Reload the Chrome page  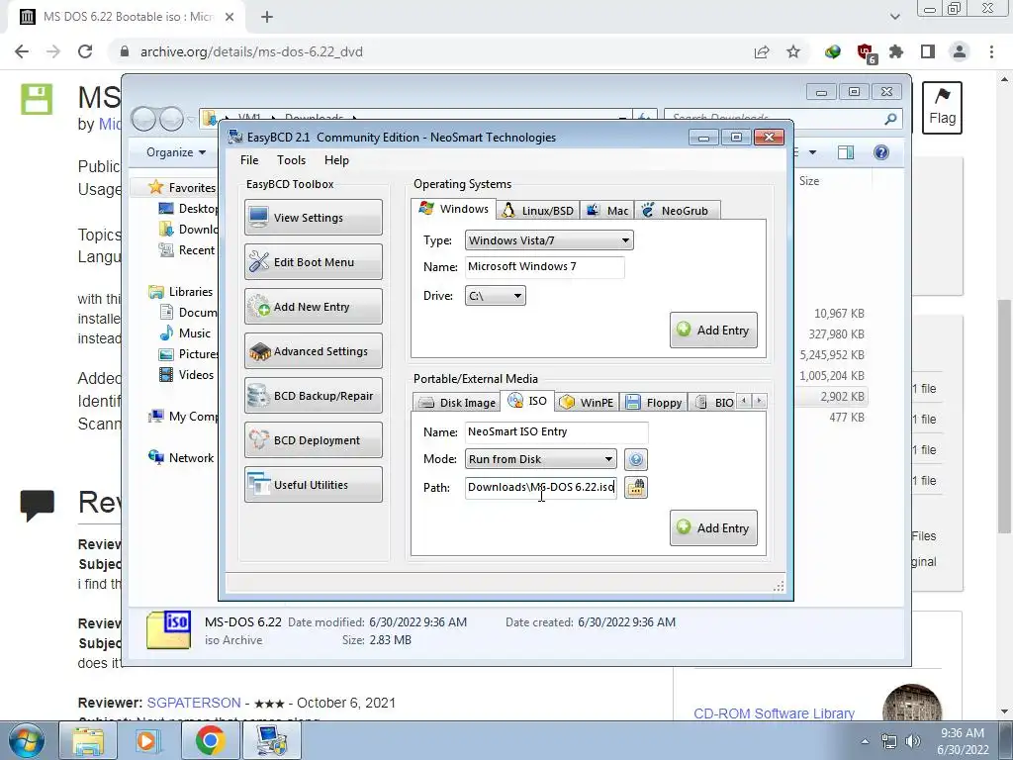coord(85,51)
